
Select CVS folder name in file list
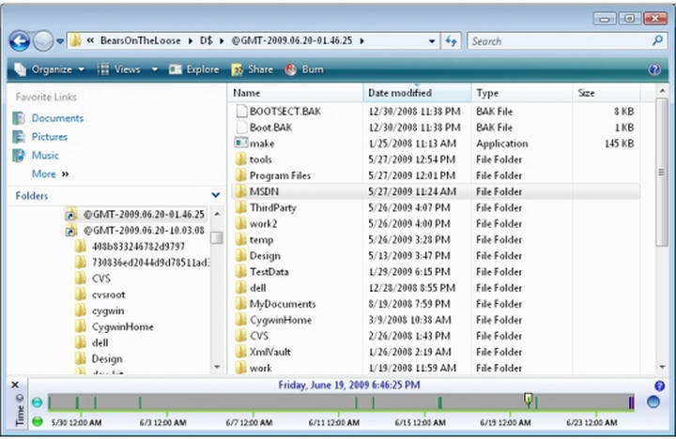259,336
